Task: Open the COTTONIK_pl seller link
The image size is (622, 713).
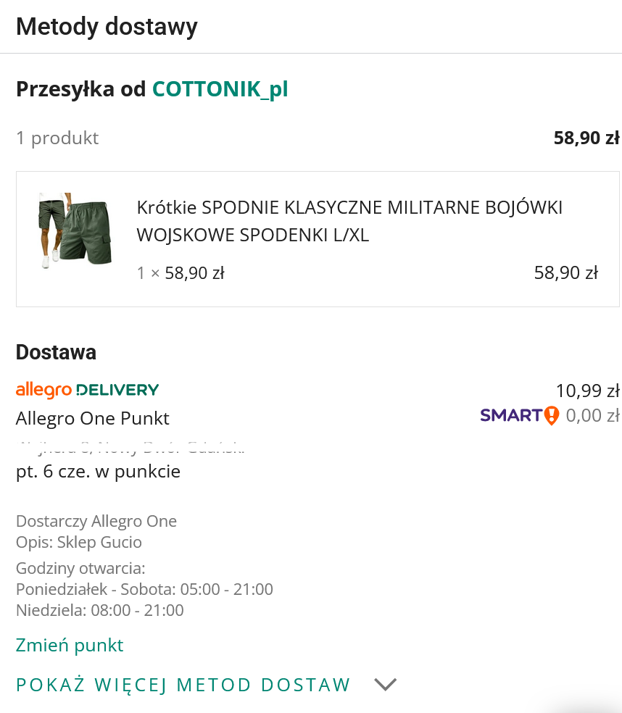Action: [x=220, y=89]
